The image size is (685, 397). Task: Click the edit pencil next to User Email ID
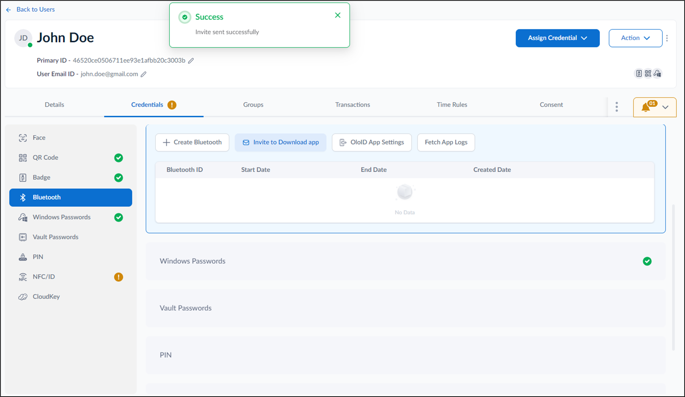pyautogui.click(x=143, y=74)
